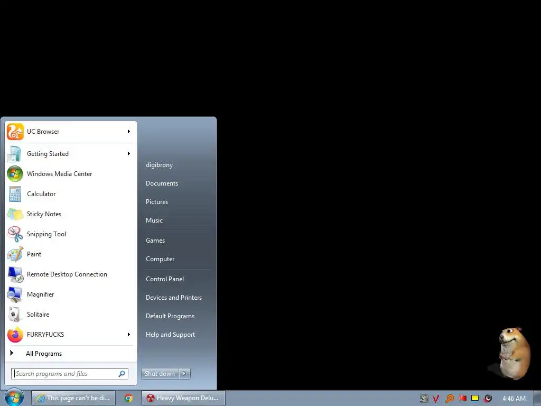Focus the Search programs and files box
The image size is (541, 406).
click(70, 374)
